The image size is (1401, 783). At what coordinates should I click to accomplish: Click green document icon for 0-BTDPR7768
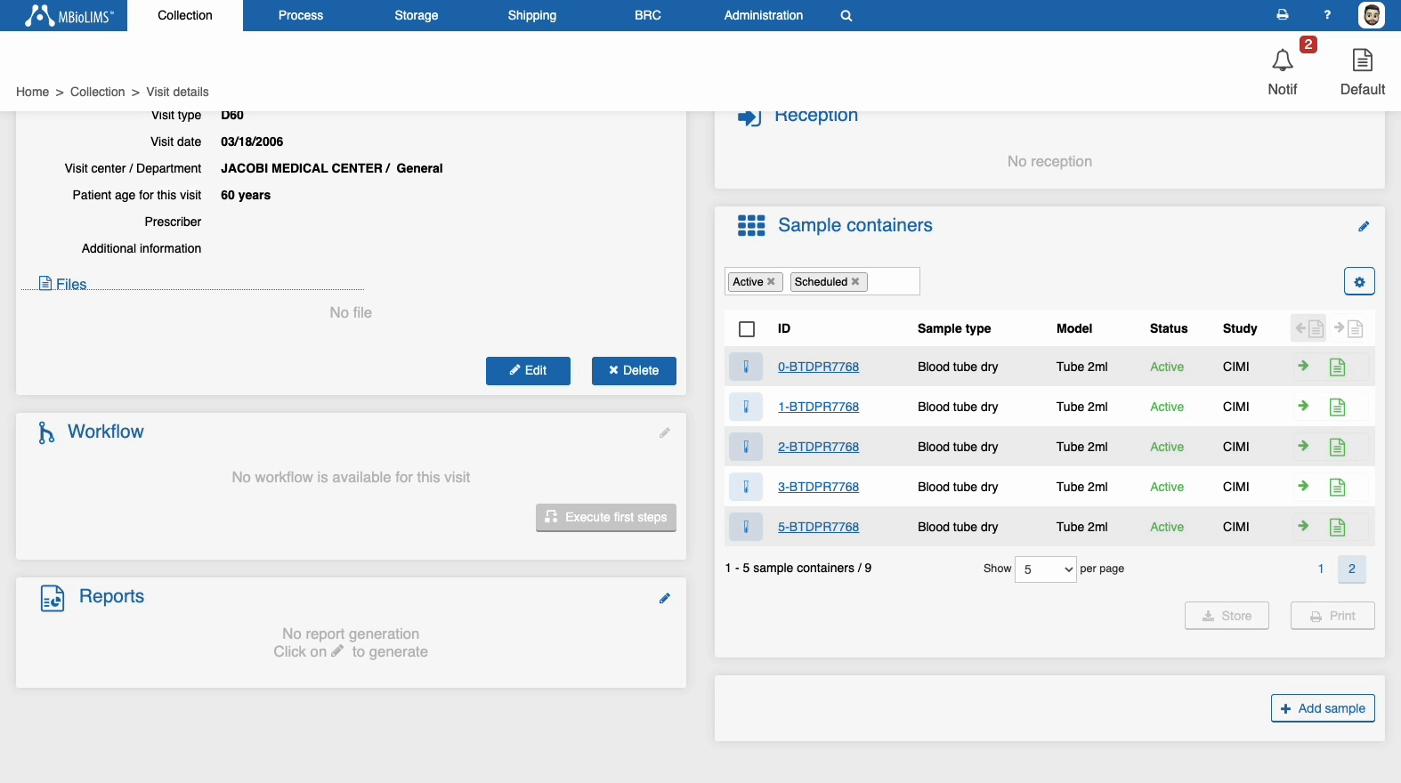1337,367
